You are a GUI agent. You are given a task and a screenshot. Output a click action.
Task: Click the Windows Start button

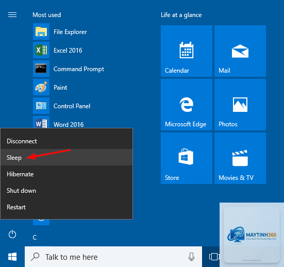[12, 257]
